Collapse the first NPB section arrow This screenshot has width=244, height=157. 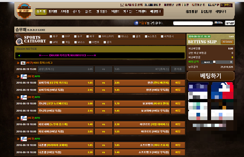coord(18,76)
